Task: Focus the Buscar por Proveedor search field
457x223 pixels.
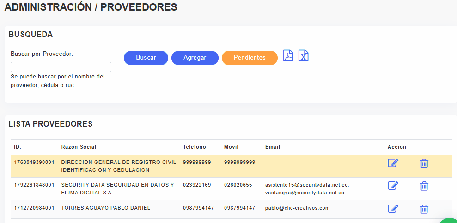Action: [x=61, y=67]
